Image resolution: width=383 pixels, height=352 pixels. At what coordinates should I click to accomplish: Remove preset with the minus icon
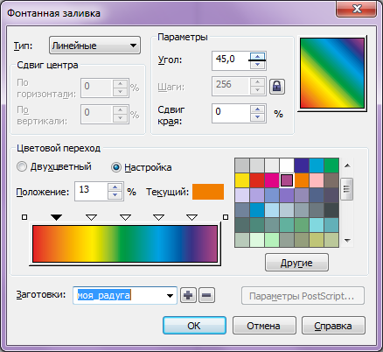click(x=206, y=295)
